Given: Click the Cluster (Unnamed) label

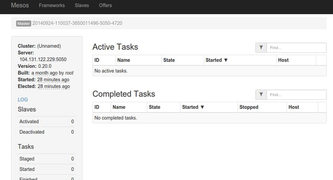Looking at the screenshot, I should pyautogui.click(x=39, y=46).
